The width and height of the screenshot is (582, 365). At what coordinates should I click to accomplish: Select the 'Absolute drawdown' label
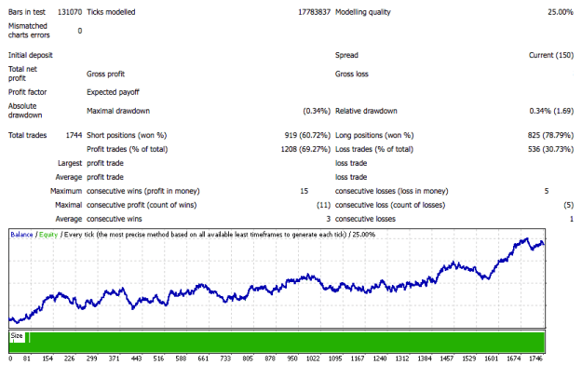click(x=25, y=111)
